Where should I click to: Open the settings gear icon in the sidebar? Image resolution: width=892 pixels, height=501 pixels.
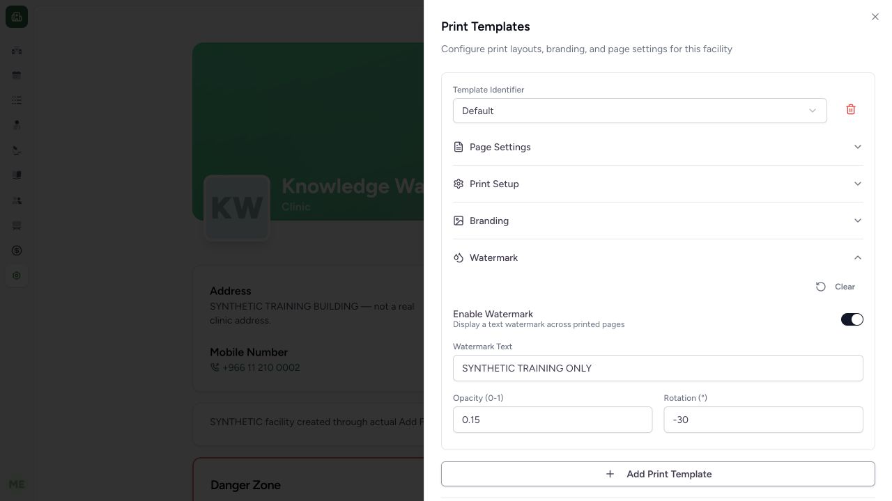click(x=17, y=276)
